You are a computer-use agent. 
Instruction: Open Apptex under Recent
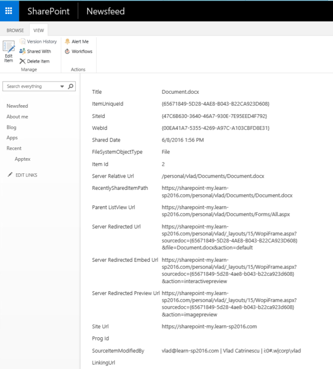[23, 159]
